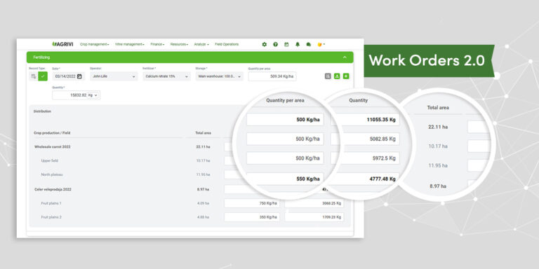Open the Operator dropdown showing John Lille
The image size is (539, 269).
point(114,76)
